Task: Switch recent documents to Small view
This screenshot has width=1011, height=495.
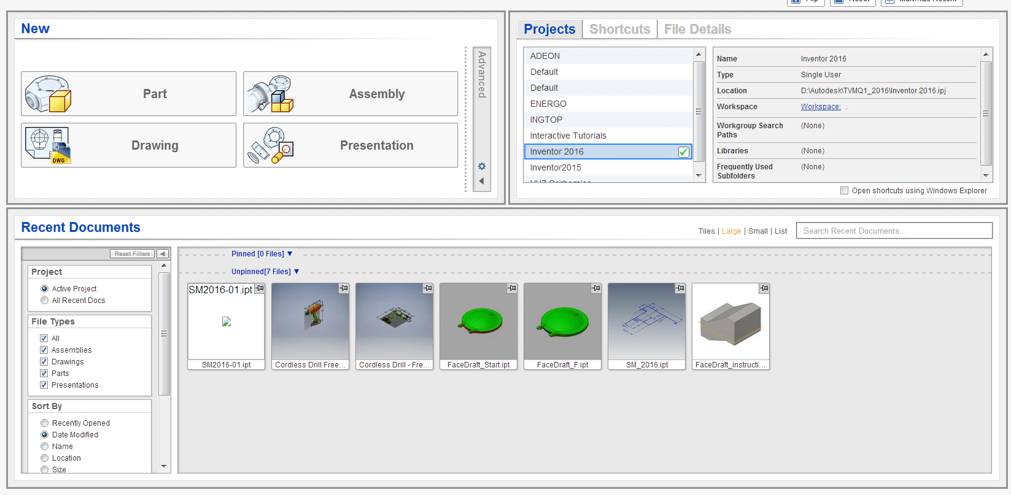Action: click(x=758, y=231)
